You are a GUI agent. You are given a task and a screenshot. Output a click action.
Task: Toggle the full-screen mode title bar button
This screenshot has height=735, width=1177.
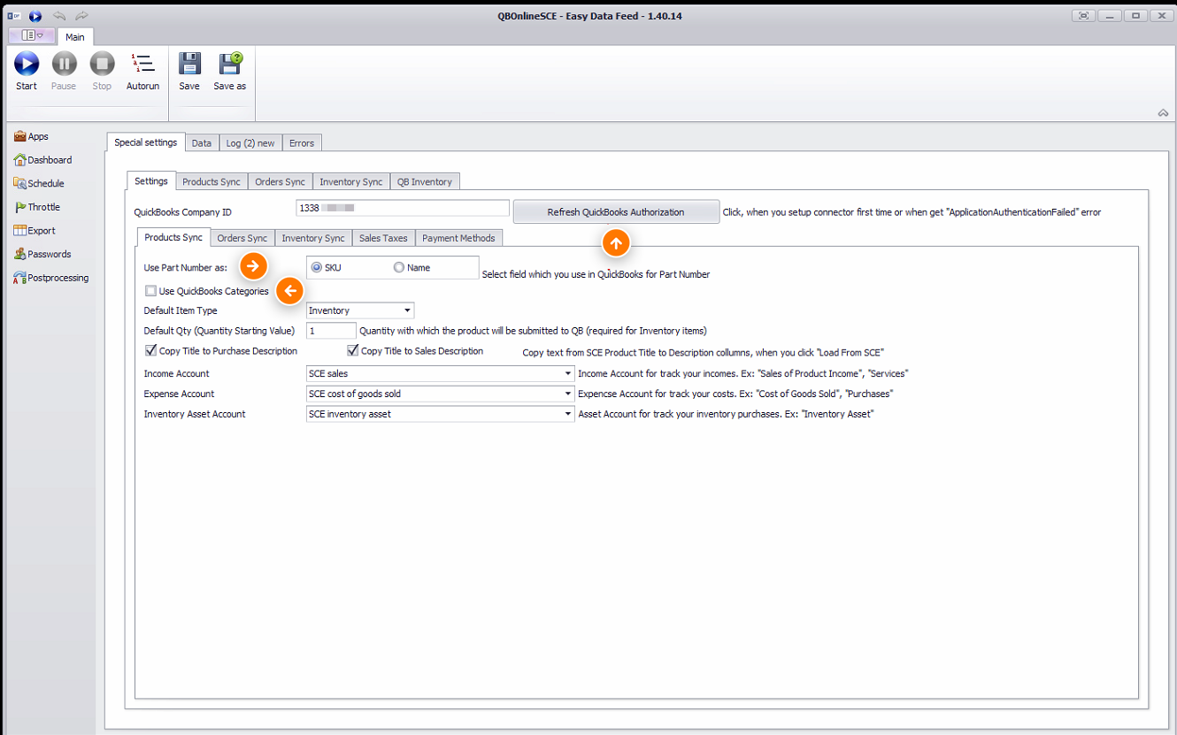tap(1084, 15)
